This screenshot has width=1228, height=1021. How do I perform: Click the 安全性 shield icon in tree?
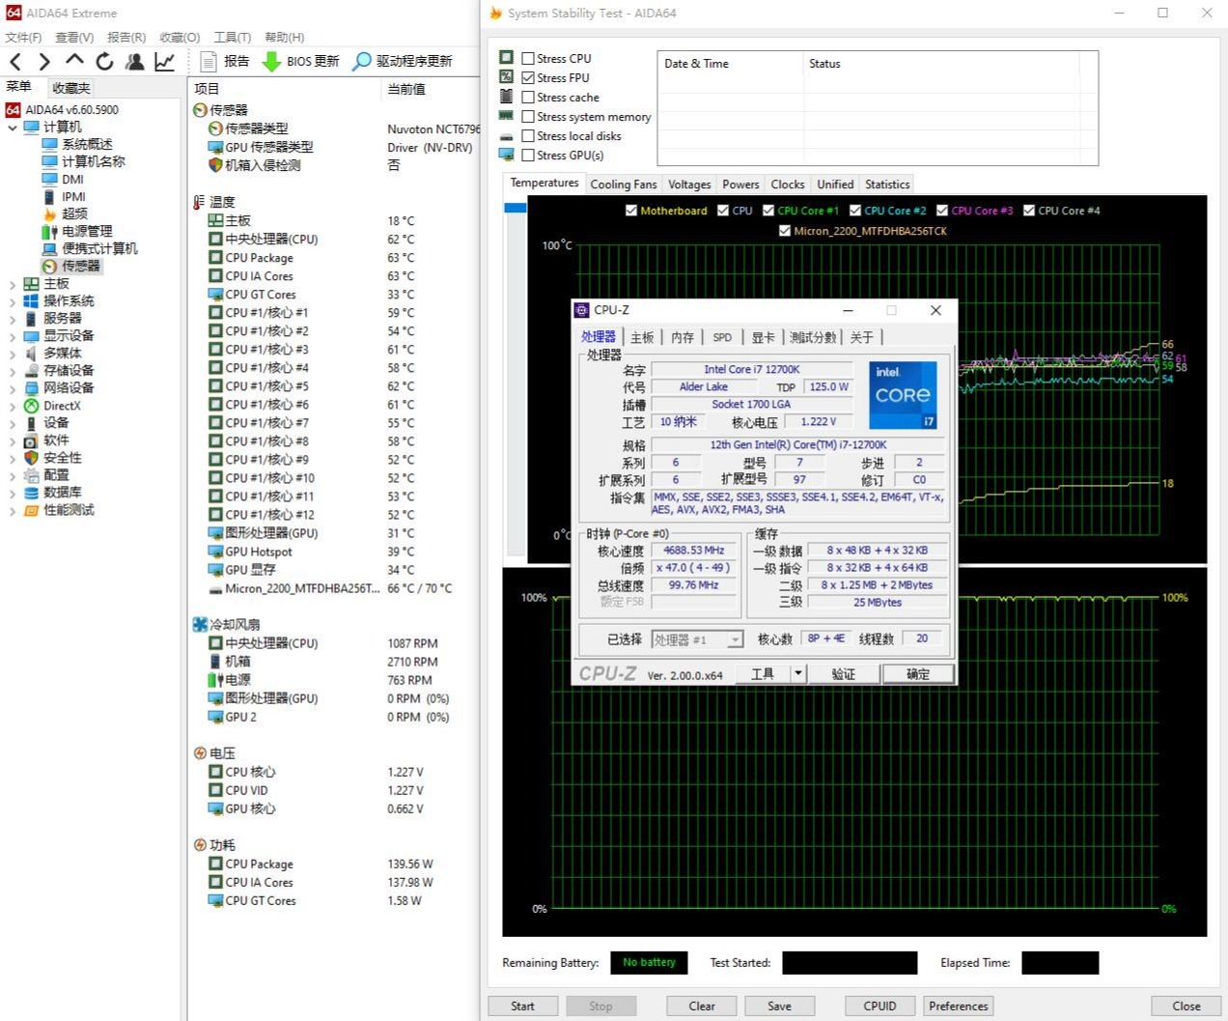31,458
